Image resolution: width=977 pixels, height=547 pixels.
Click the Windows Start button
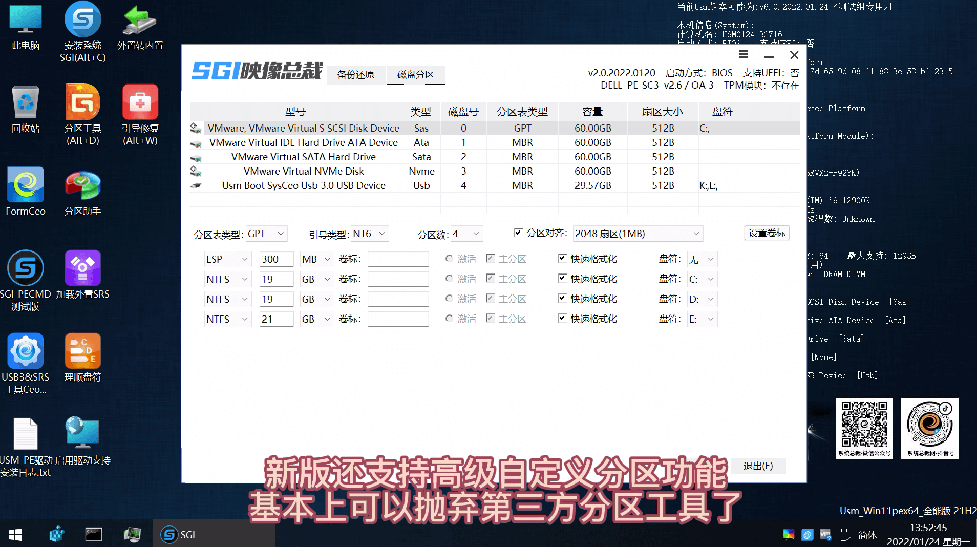pos(15,535)
